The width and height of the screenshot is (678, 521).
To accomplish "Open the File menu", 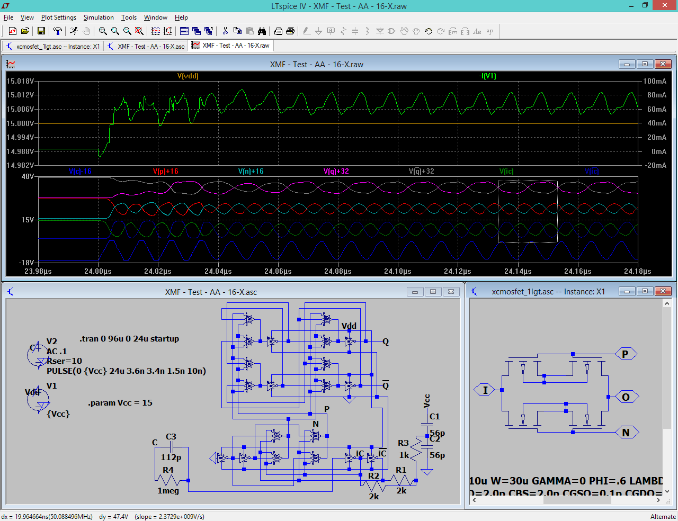I will click(x=8, y=17).
